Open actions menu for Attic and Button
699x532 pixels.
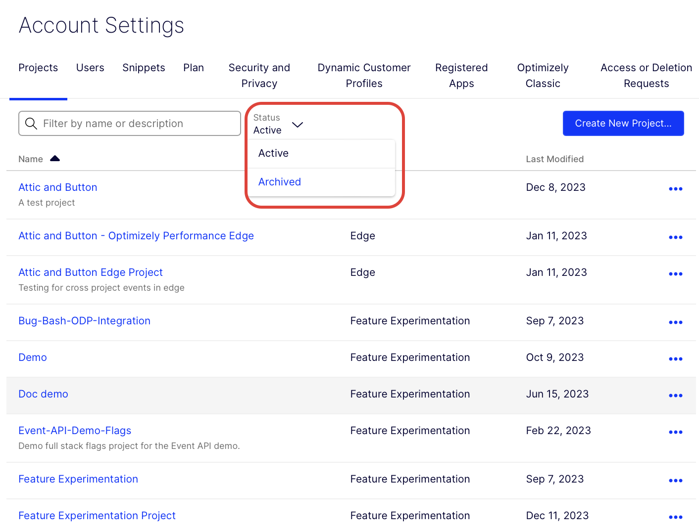(x=675, y=189)
